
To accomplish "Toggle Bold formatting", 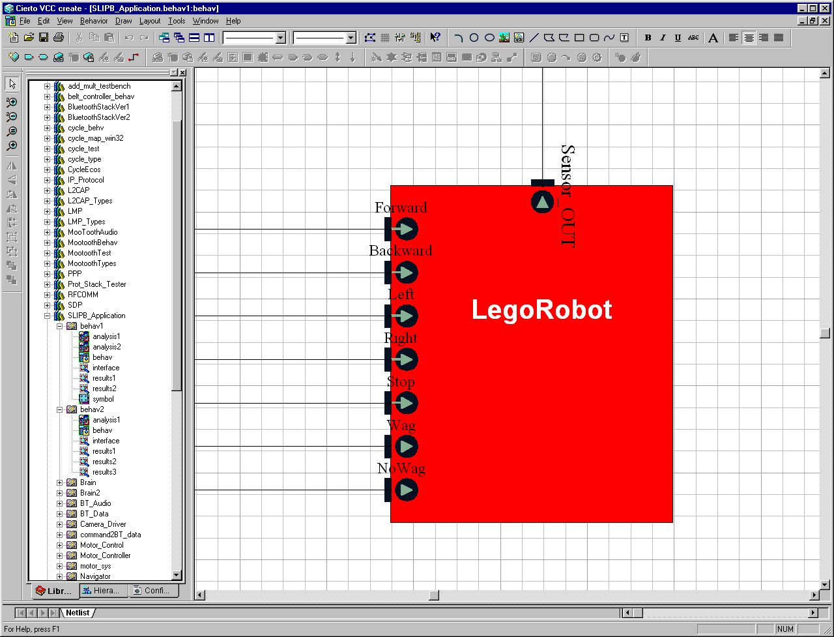I will (648, 38).
